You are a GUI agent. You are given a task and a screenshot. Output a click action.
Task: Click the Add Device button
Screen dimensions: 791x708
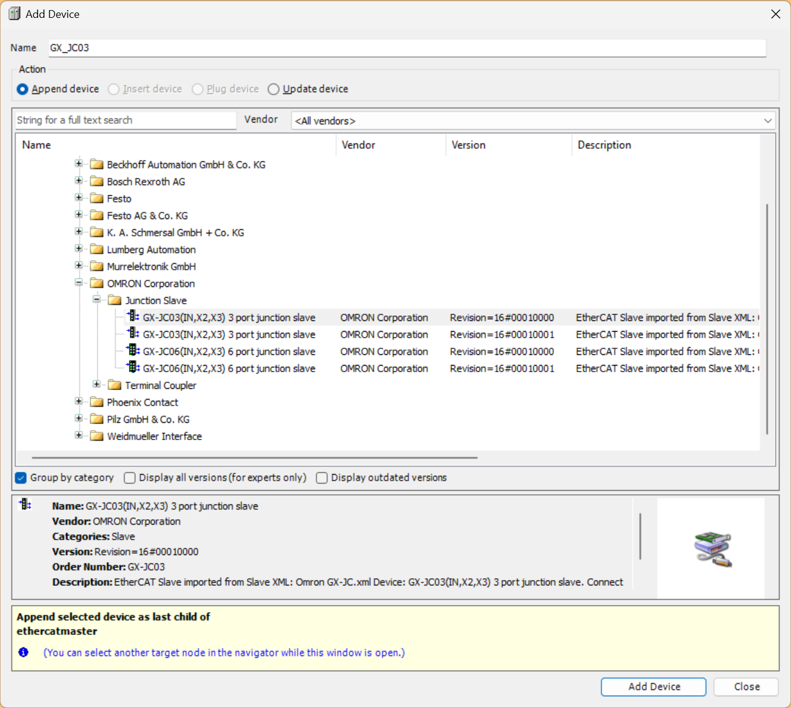coord(653,687)
